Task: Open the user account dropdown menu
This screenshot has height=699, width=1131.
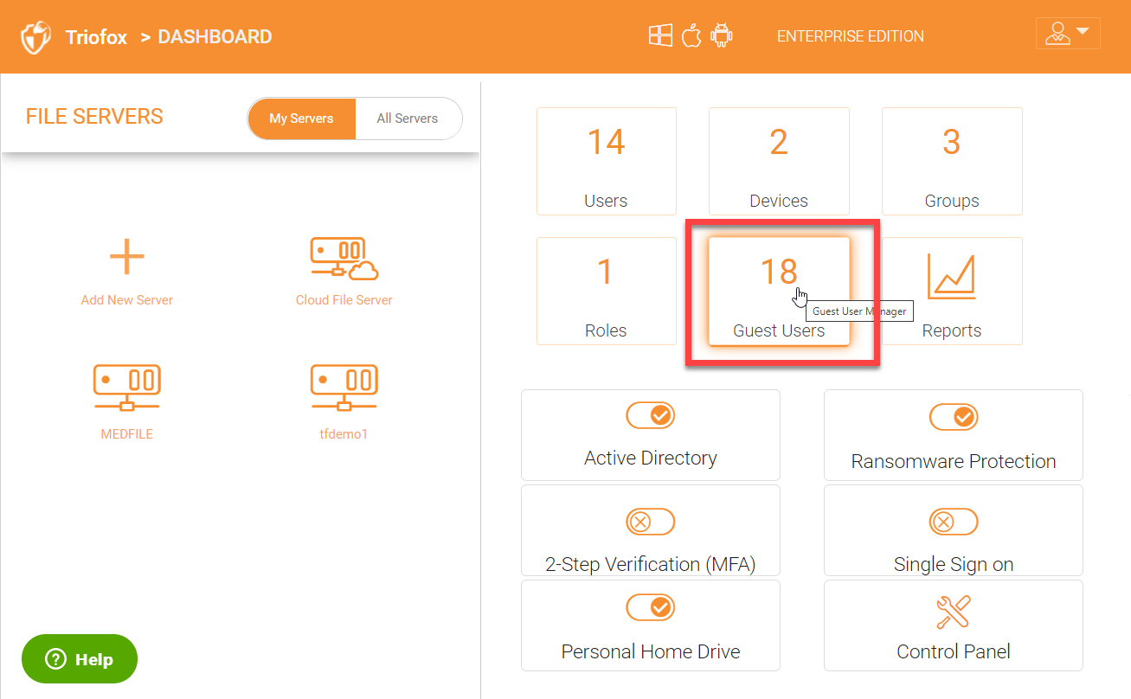Action: pyautogui.click(x=1068, y=34)
